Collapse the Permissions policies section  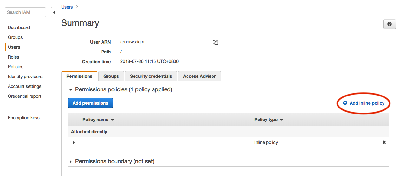(x=71, y=90)
